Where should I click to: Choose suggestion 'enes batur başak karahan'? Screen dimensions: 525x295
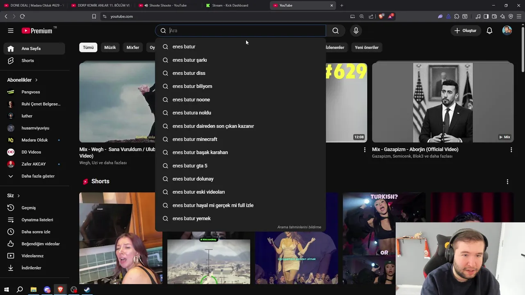(x=240, y=152)
